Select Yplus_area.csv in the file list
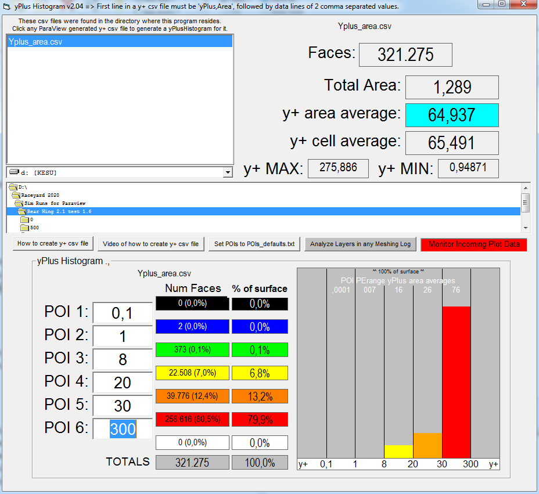Viewport: 539px width, 494px height. click(x=35, y=42)
